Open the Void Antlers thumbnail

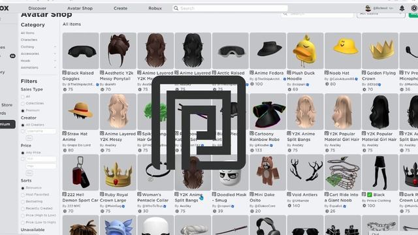point(305,172)
